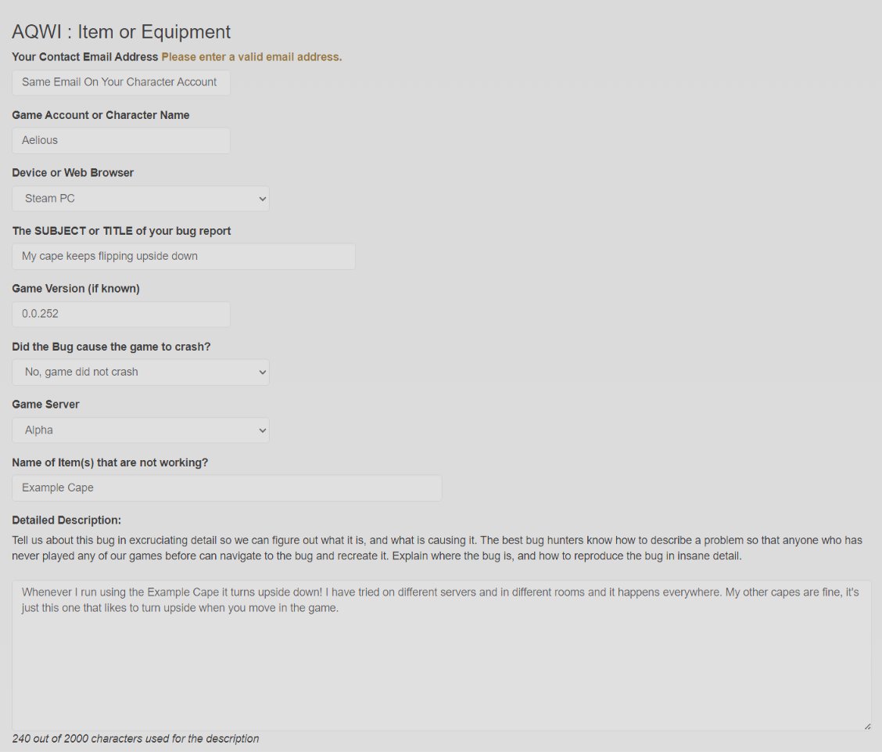Click the 'Please enter a valid email address.' warning
The image size is (882, 752).
[x=252, y=57]
